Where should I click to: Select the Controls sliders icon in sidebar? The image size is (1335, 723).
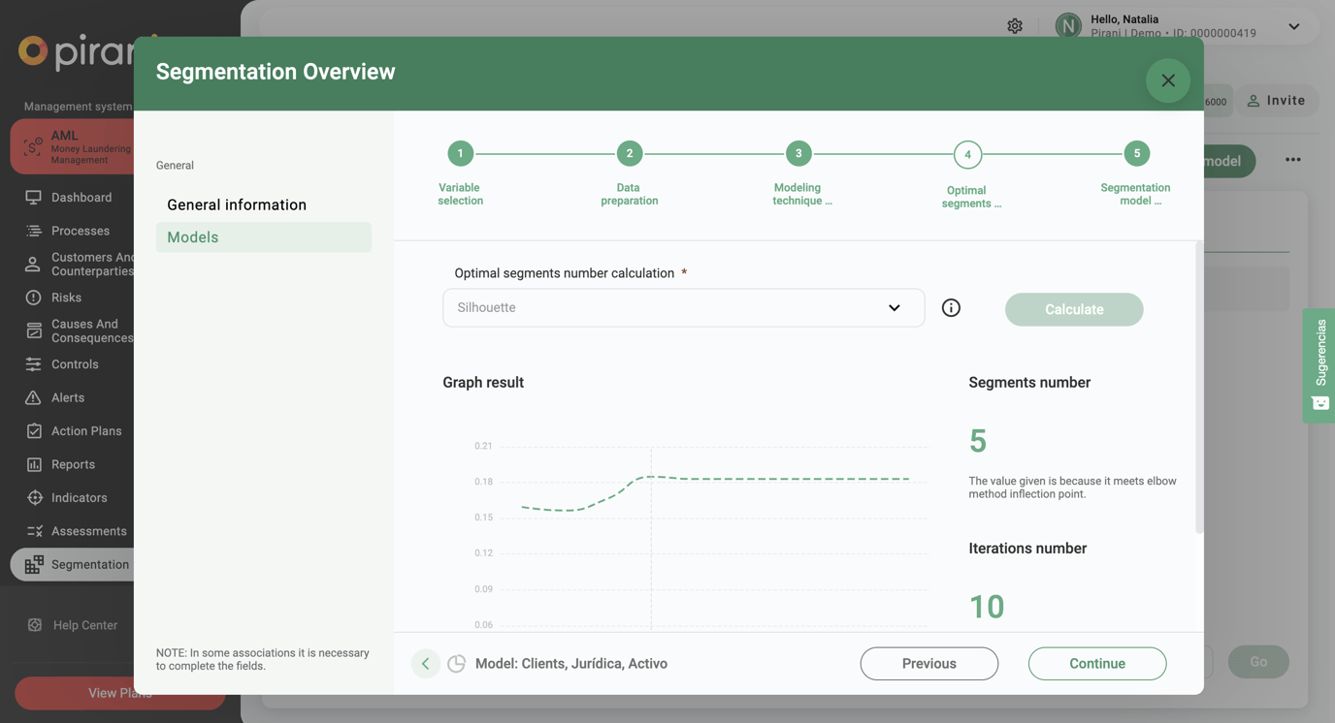click(34, 364)
